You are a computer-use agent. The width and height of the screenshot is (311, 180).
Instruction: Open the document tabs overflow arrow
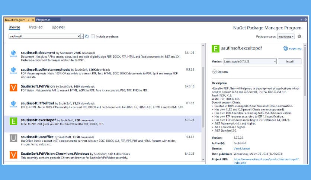coord(301,20)
